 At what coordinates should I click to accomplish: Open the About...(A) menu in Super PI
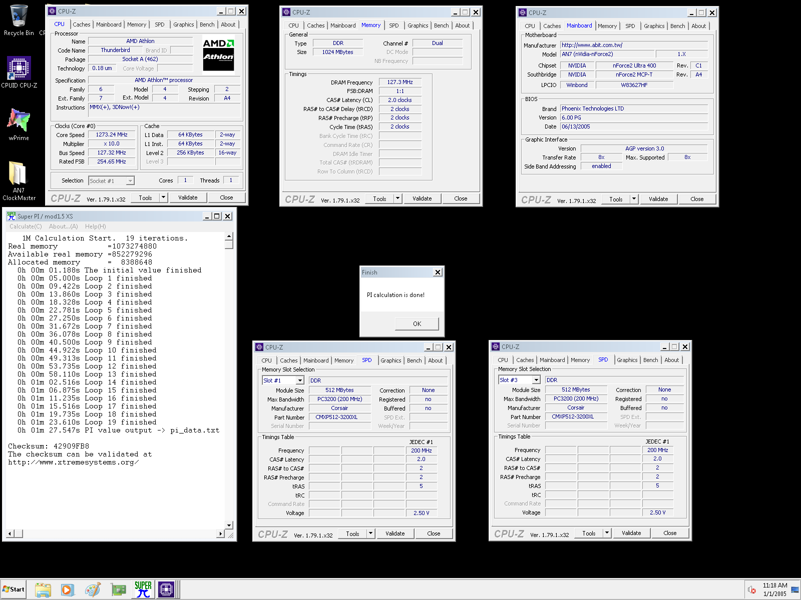pyautogui.click(x=63, y=226)
